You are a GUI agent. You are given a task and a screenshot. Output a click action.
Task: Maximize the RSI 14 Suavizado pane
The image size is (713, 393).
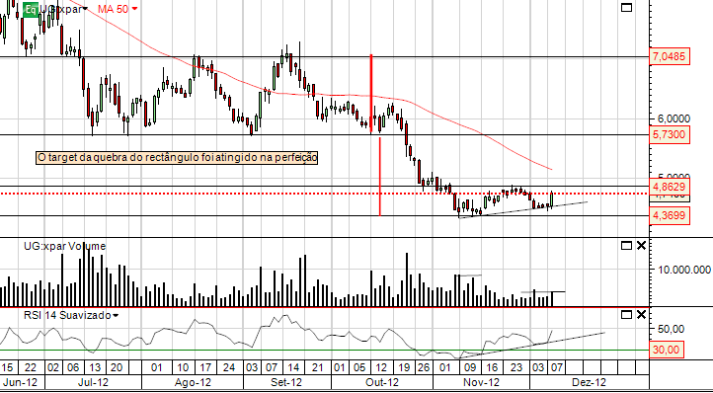627,315
